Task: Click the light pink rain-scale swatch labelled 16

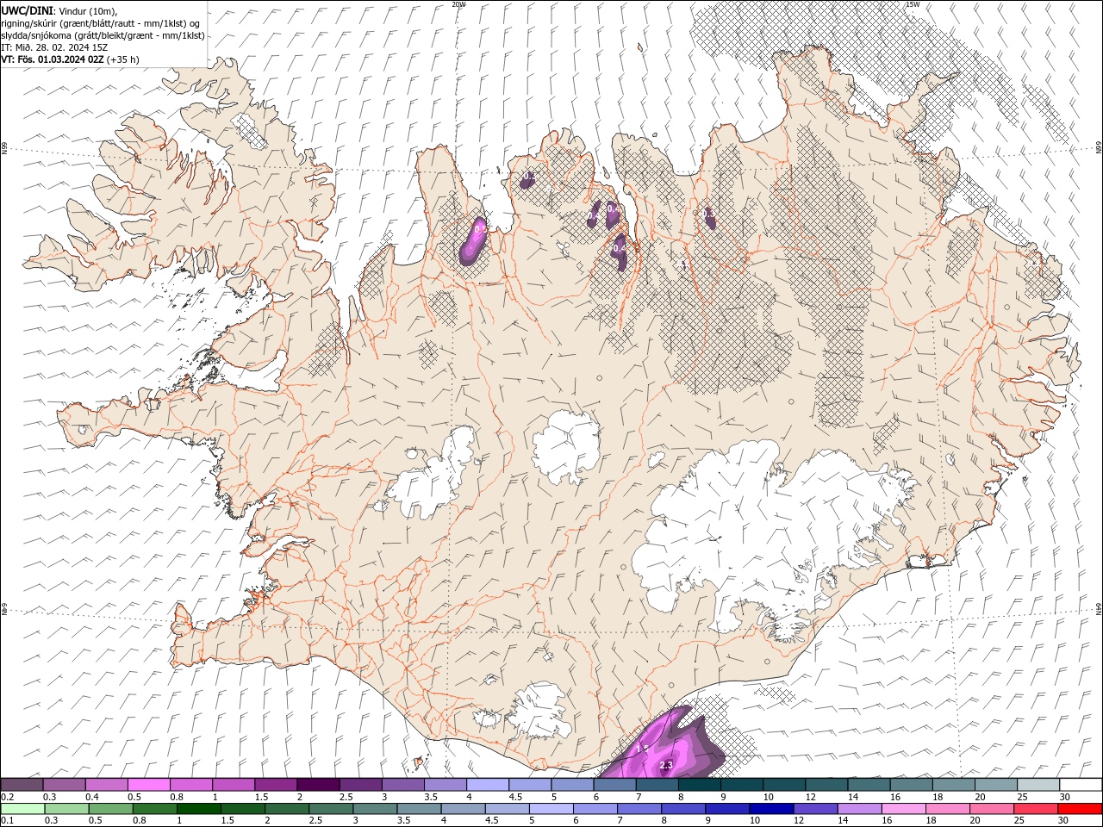Action: (x=903, y=809)
